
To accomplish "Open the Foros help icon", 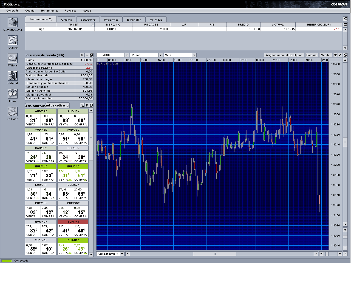I will tap(13, 94).
